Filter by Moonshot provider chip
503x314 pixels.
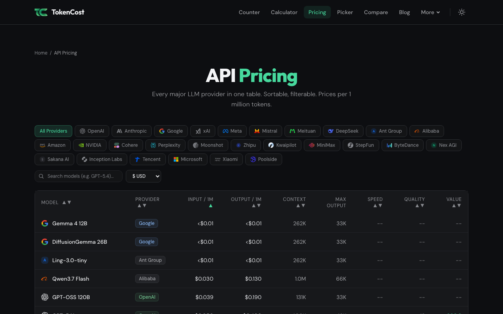coord(208,145)
